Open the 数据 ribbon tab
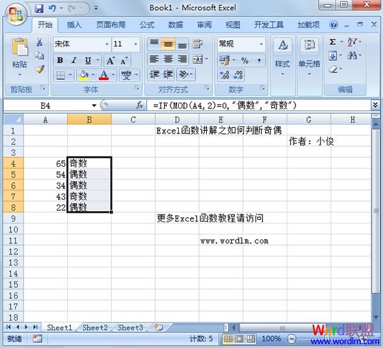The image size is (383, 348). coord(176,25)
